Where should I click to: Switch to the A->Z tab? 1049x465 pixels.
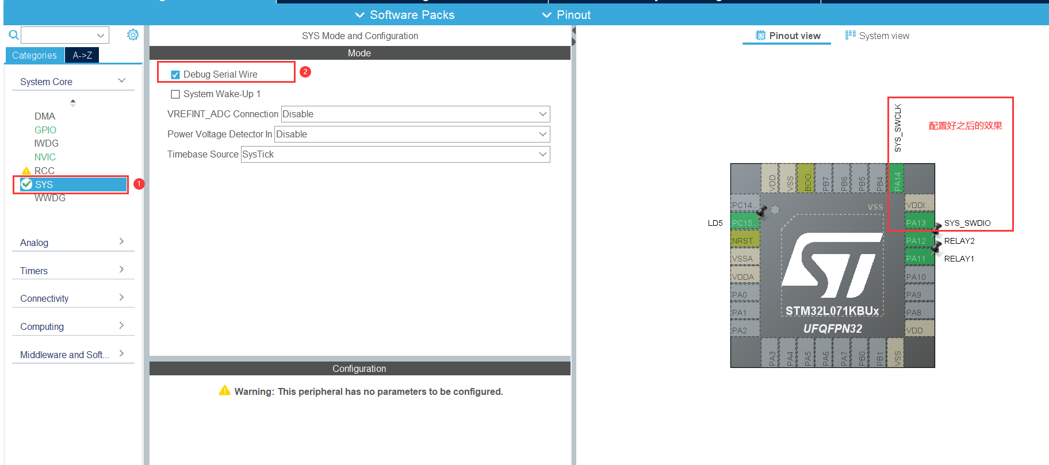click(x=82, y=55)
